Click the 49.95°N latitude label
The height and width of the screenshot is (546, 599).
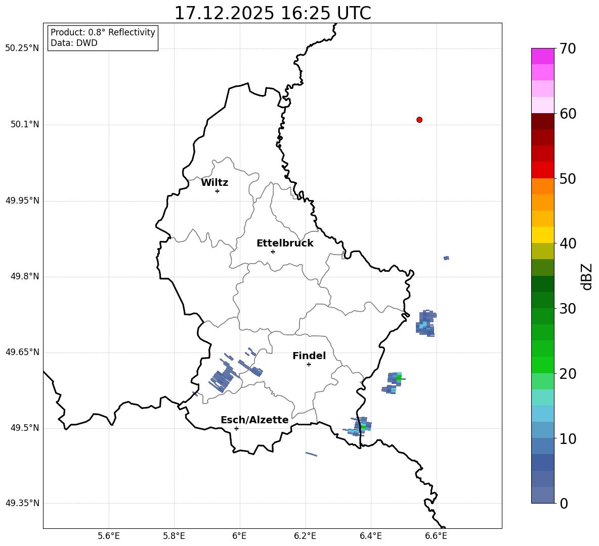point(22,200)
